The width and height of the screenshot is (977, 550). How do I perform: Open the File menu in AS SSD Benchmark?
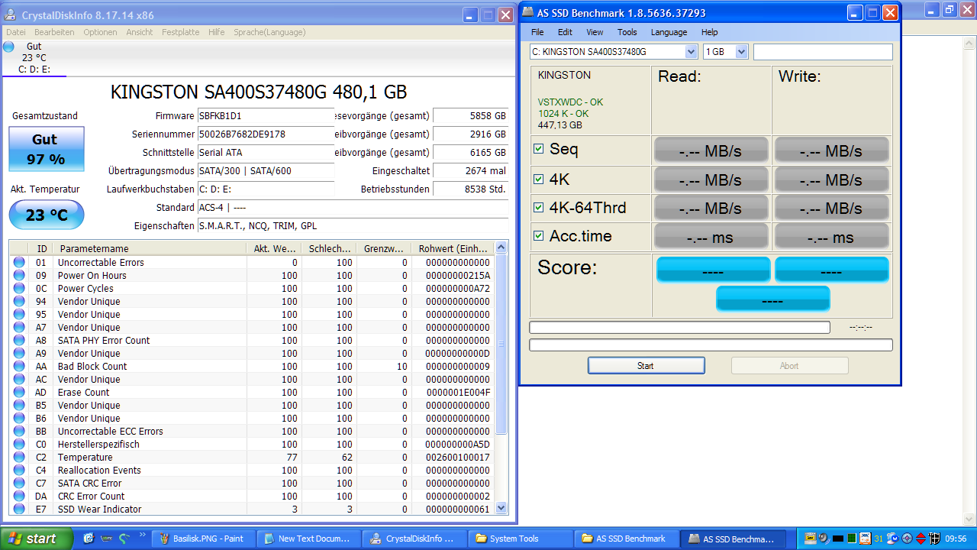click(537, 32)
